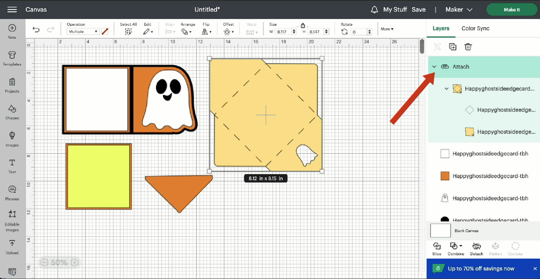Select the orange layer color swatch
The width and height of the screenshot is (540, 279).
pos(445,176)
